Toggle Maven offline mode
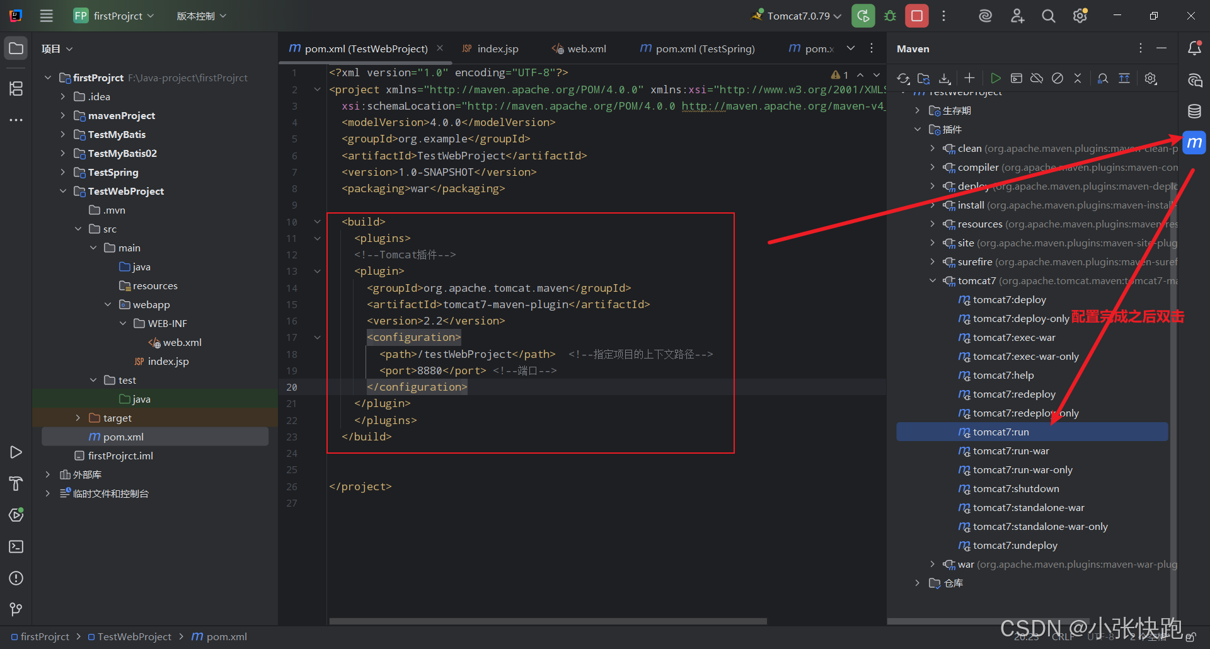This screenshot has width=1210, height=649. (x=1037, y=78)
